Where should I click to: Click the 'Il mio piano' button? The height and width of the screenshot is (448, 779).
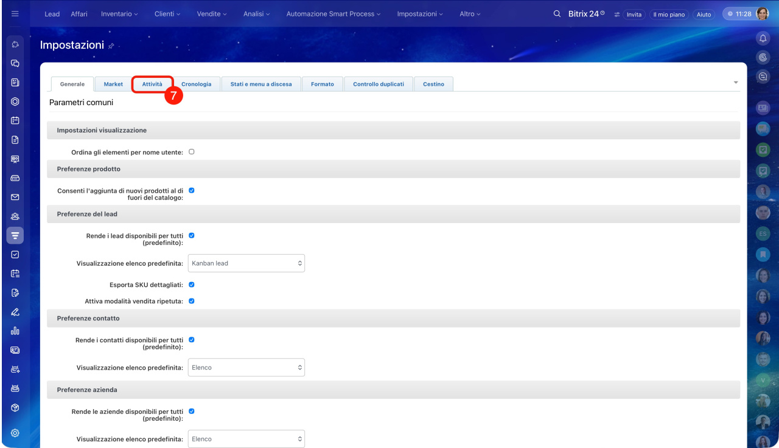(668, 15)
